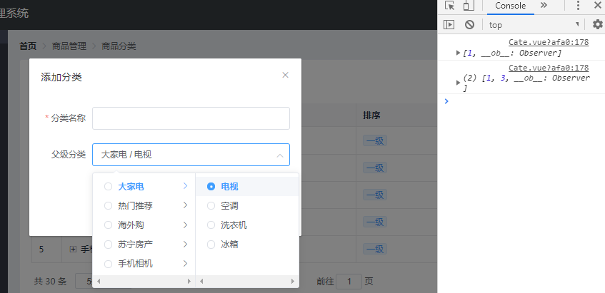Collapse the 父级分类 cascader dropdown arrow

(x=280, y=155)
